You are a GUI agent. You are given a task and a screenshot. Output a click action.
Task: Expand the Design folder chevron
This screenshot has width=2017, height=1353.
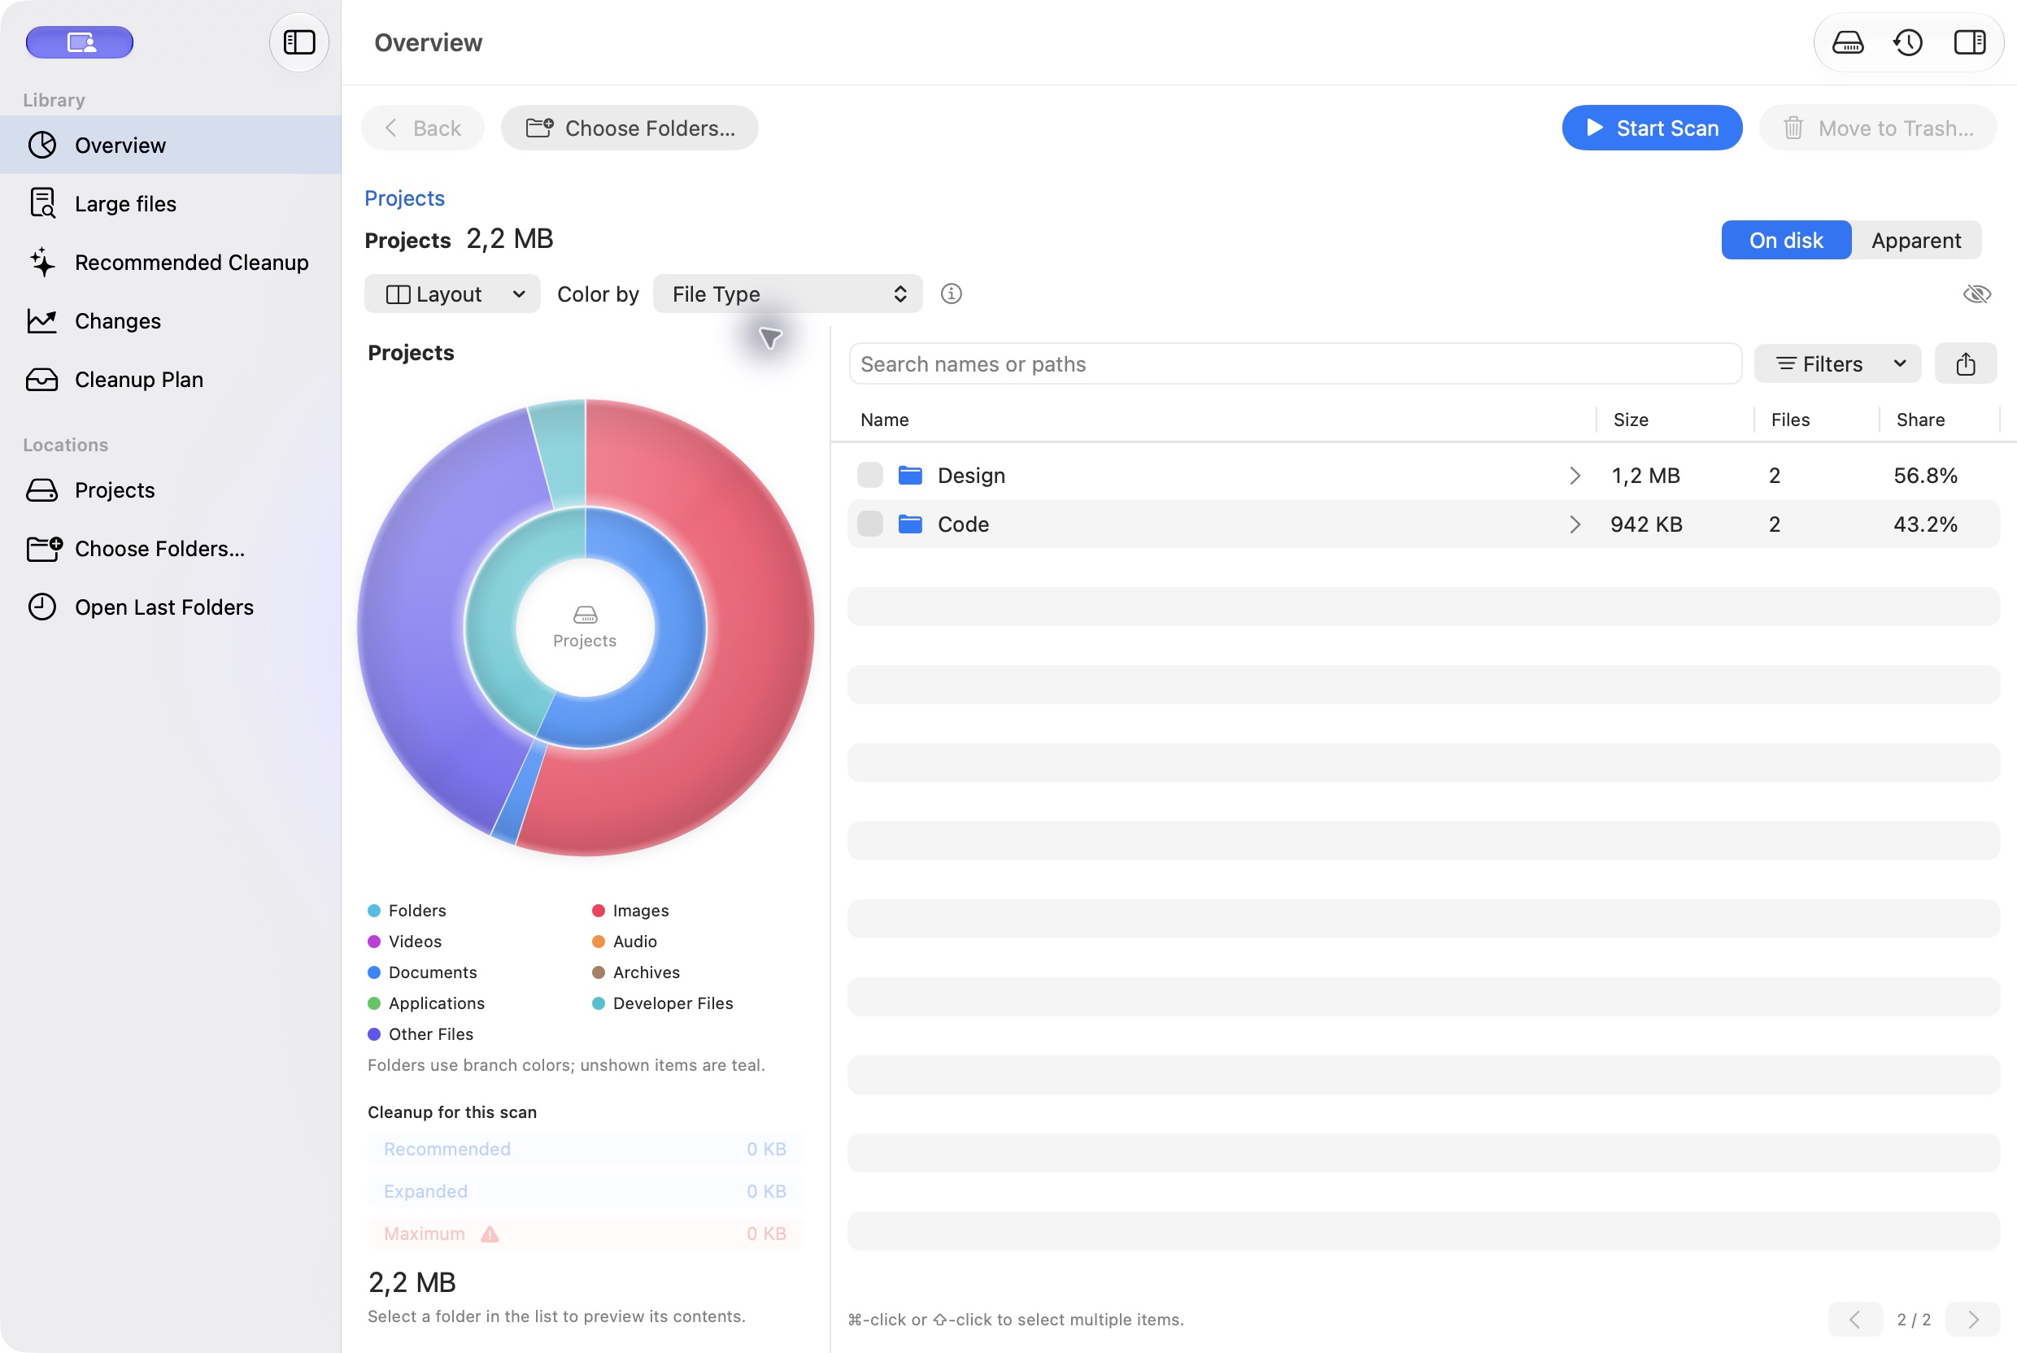click(1575, 476)
